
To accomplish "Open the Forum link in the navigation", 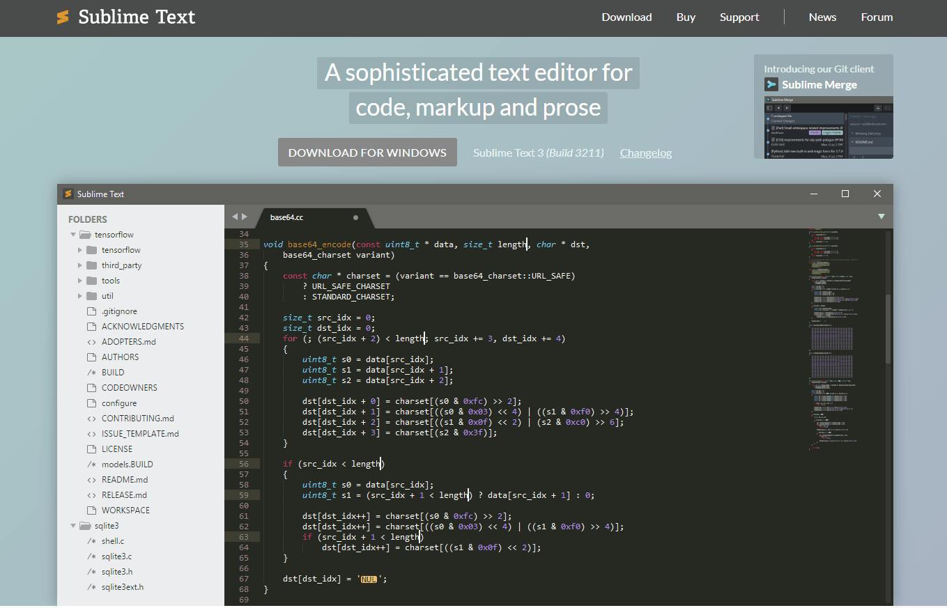I will point(877,17).
